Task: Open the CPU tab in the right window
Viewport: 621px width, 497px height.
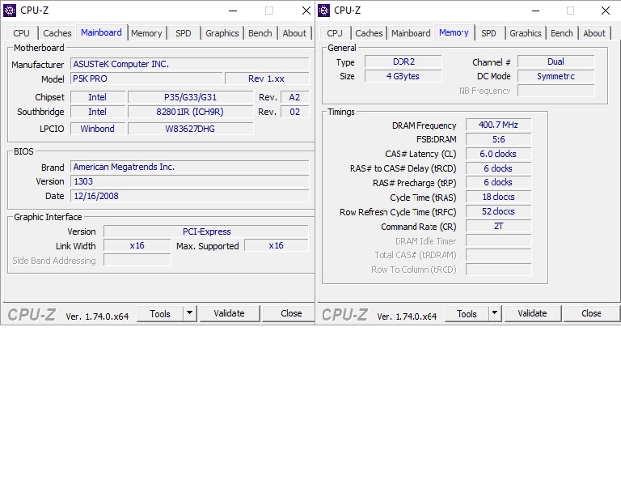Action: [335, 33]
